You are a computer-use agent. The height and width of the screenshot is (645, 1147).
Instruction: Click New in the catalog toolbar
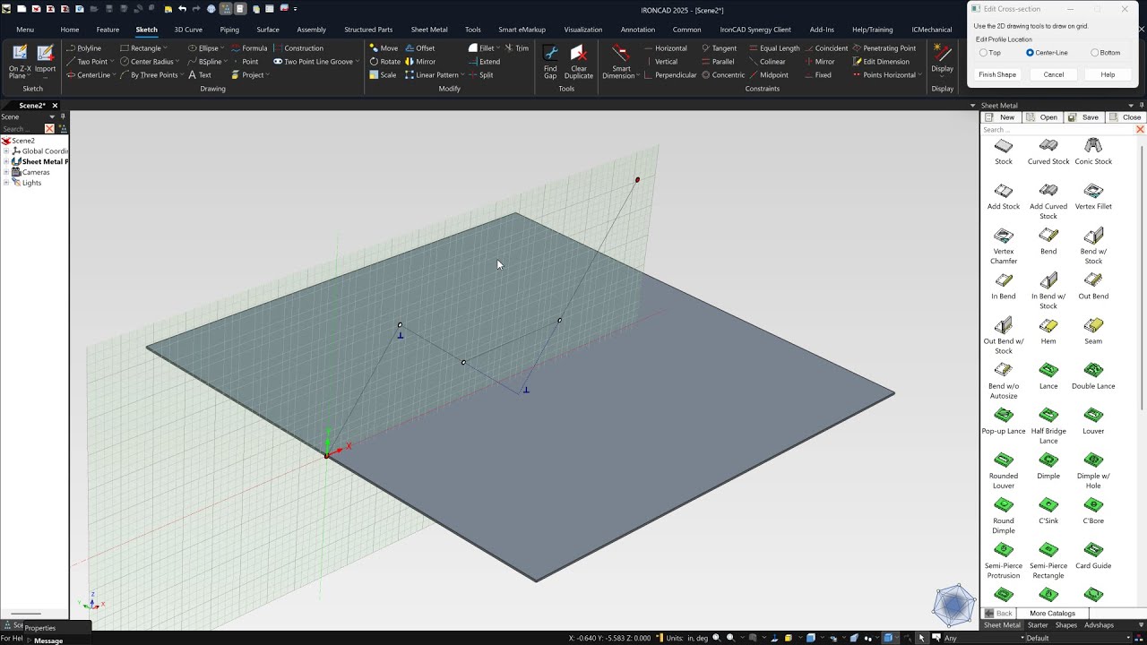pyautogui.click(x=1001, y=117)
